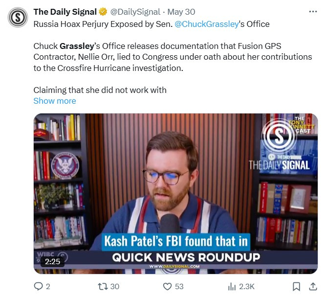
Task: Click the 53 likes count
Action: point(179,287)
